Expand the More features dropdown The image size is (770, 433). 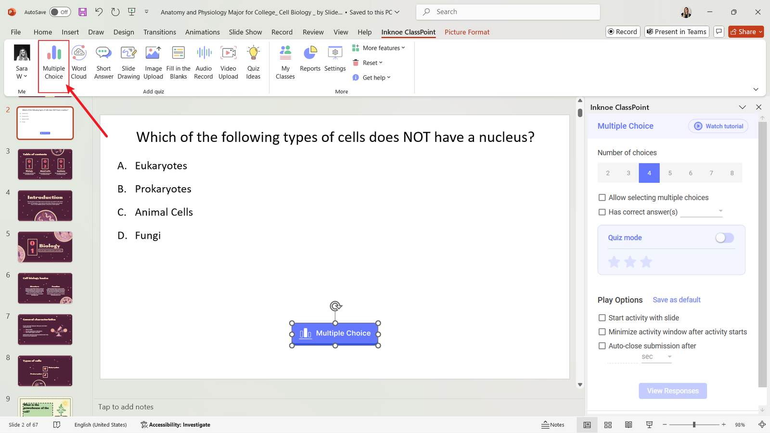click(379, 48)
